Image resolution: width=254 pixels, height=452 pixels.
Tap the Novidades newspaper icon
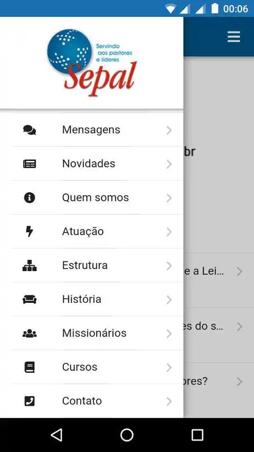pyautogui.click(x=29, y=164)
